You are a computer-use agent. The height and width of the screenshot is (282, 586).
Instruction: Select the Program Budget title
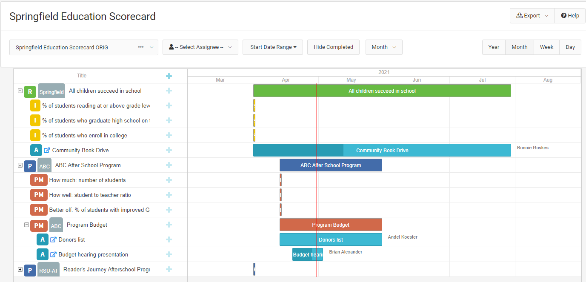pos(87,225)
